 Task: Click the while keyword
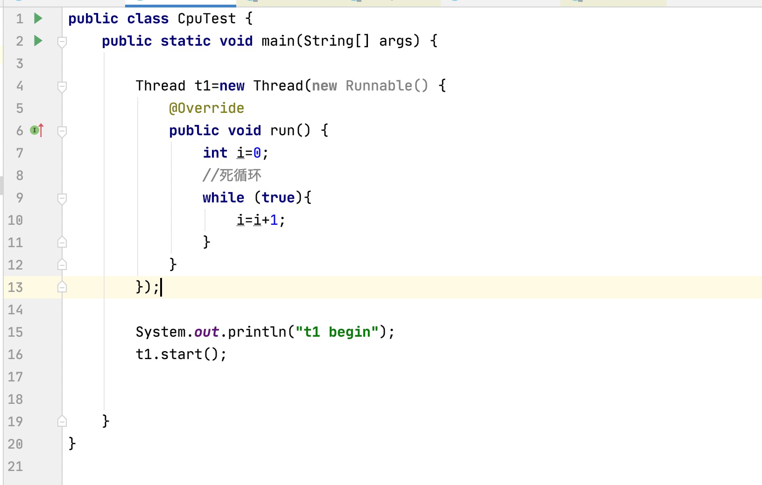[x=223, y=198]
